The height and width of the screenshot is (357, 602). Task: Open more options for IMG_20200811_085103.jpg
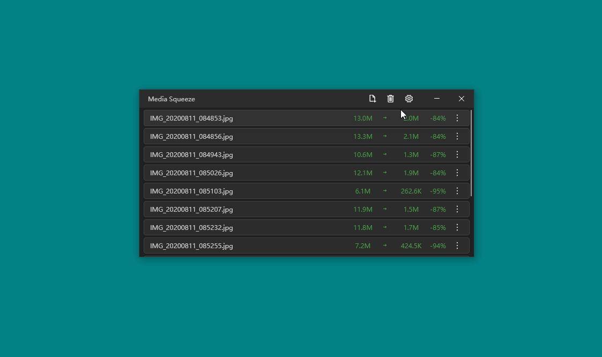coord(457,191)
